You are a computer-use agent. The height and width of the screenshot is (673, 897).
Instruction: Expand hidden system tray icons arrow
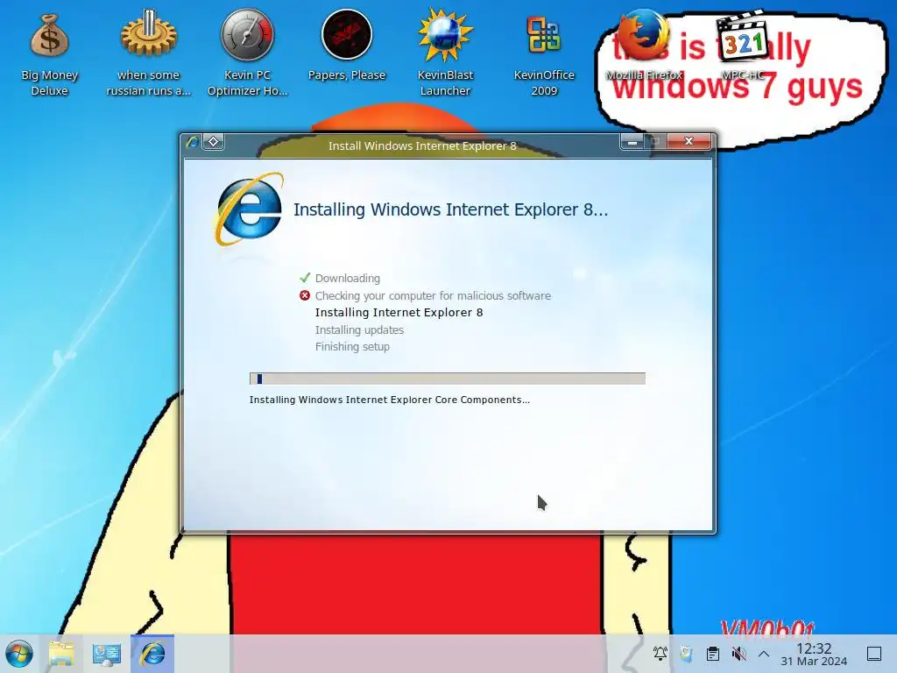click(764, 653)
